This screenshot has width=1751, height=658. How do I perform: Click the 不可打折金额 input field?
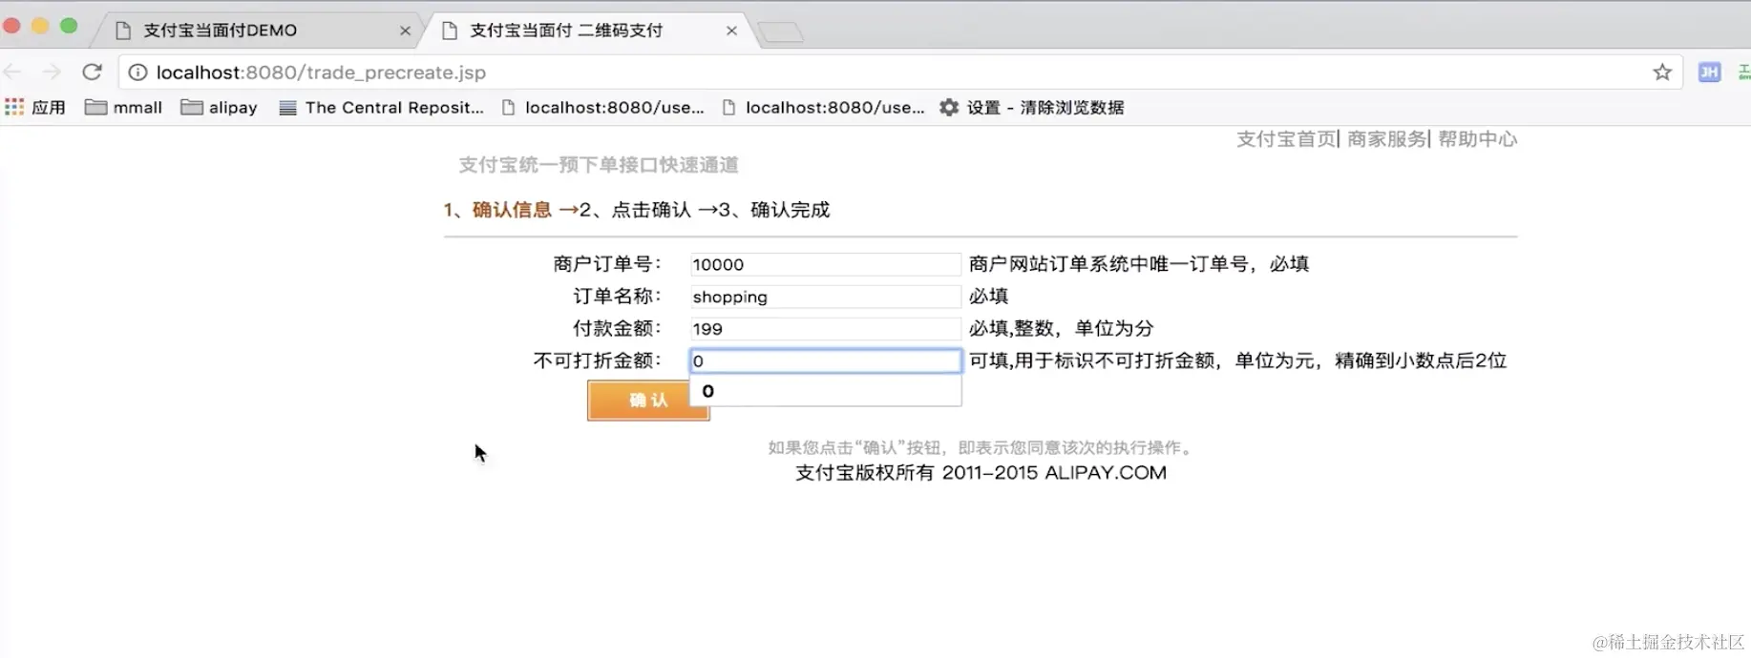tap(825, 360)
